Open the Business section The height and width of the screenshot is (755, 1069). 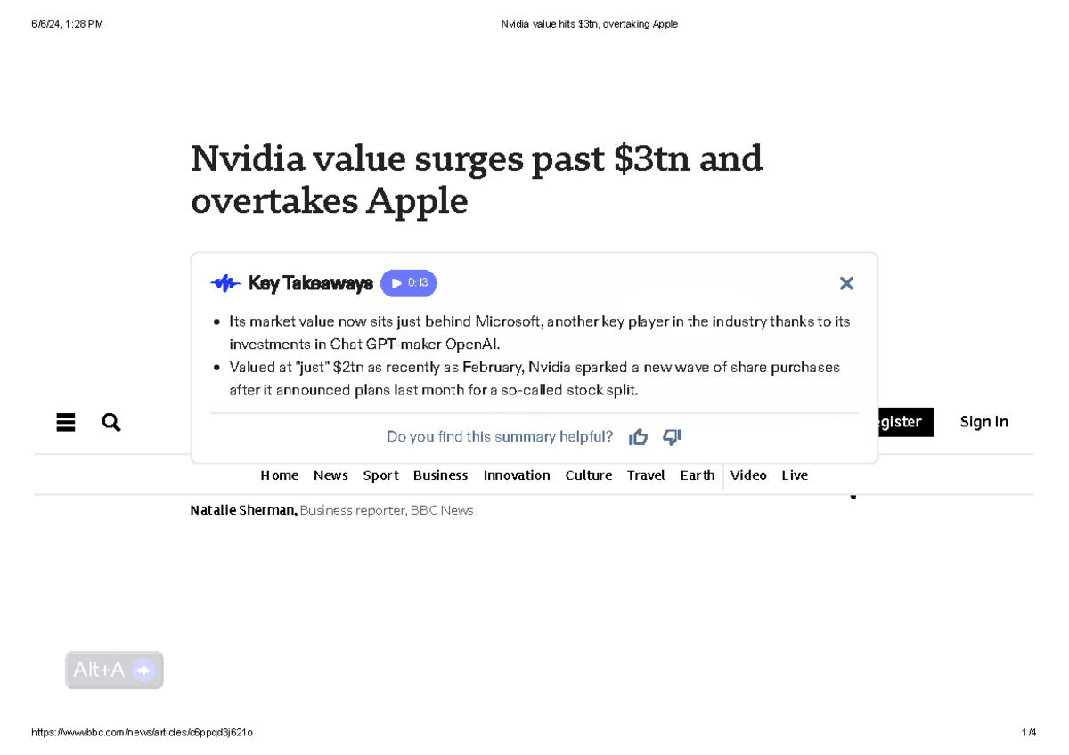point(440,475)
